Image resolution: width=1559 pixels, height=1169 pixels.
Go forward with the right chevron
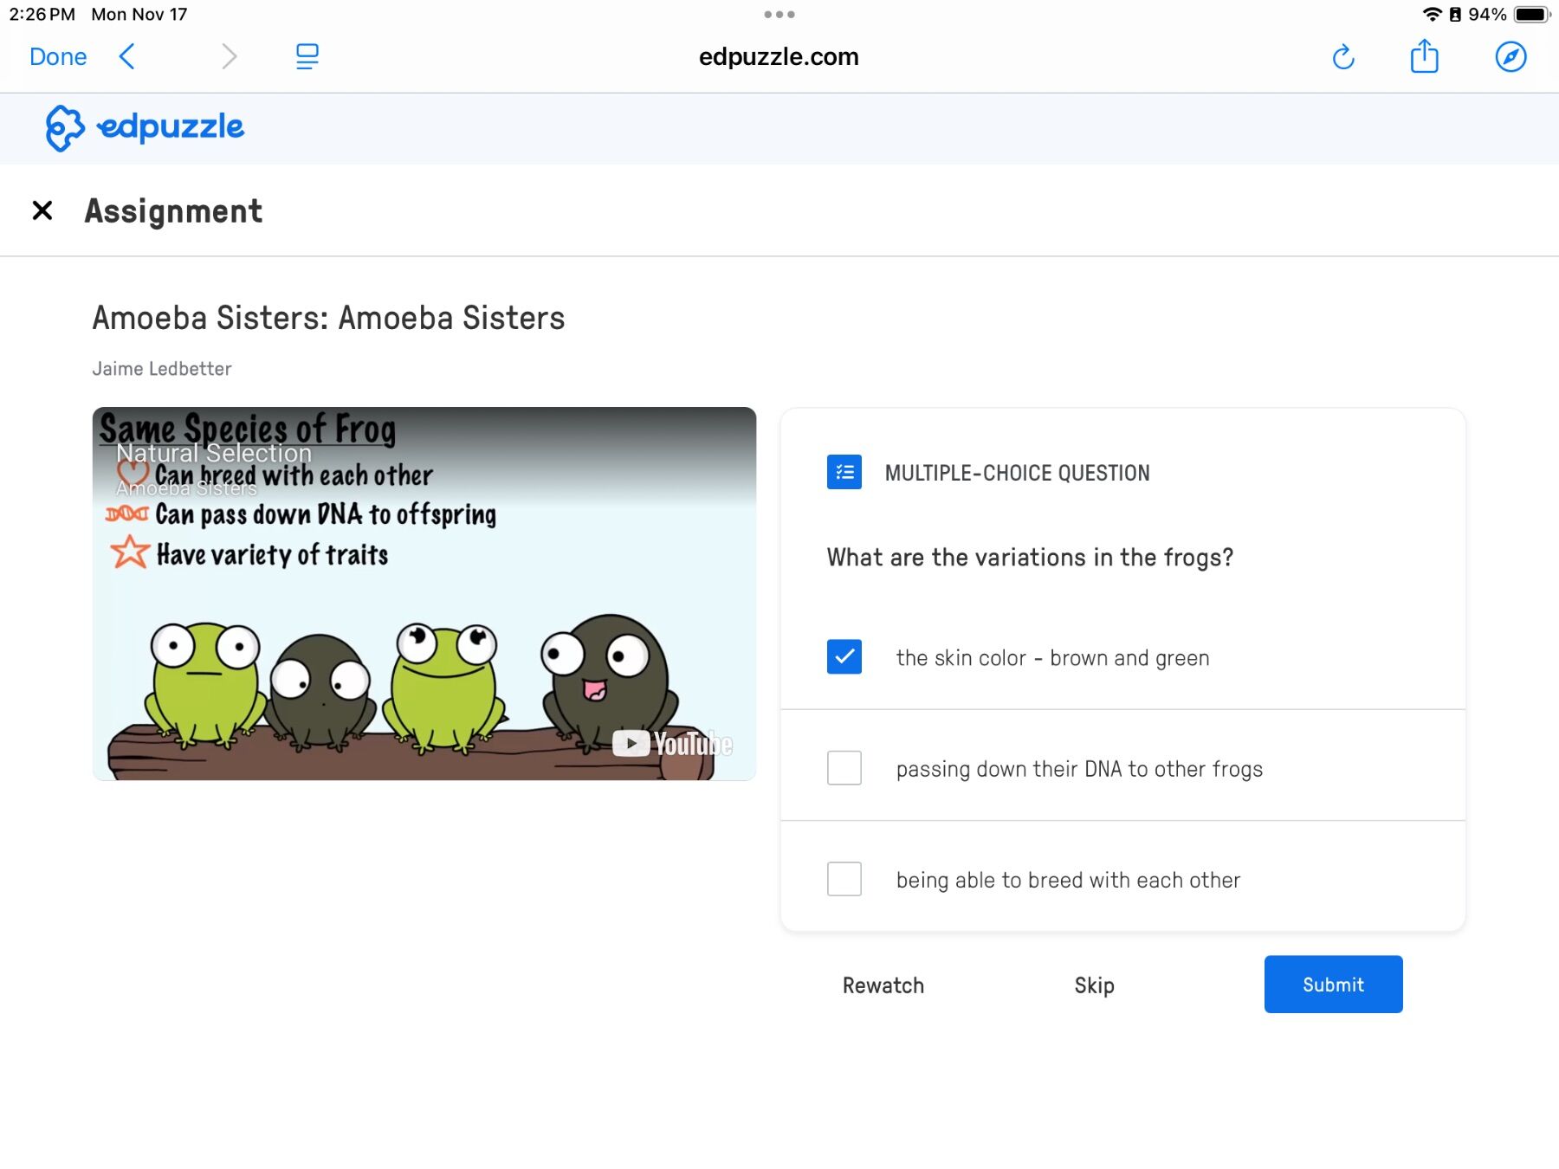click(229, 57)
